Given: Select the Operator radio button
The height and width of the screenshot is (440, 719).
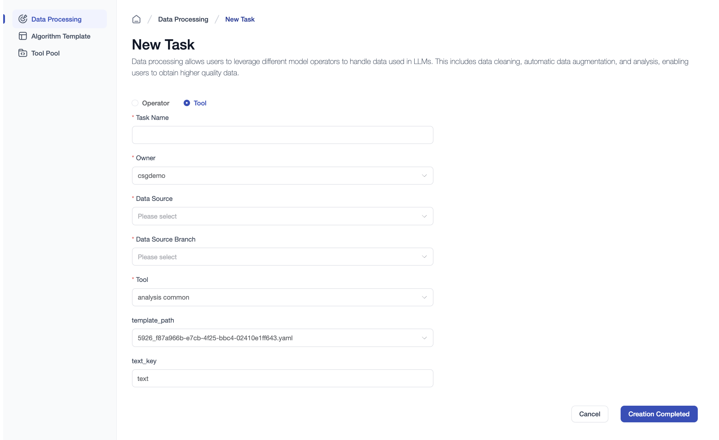Looking at the screenshot, I should (x=135, y=103).
